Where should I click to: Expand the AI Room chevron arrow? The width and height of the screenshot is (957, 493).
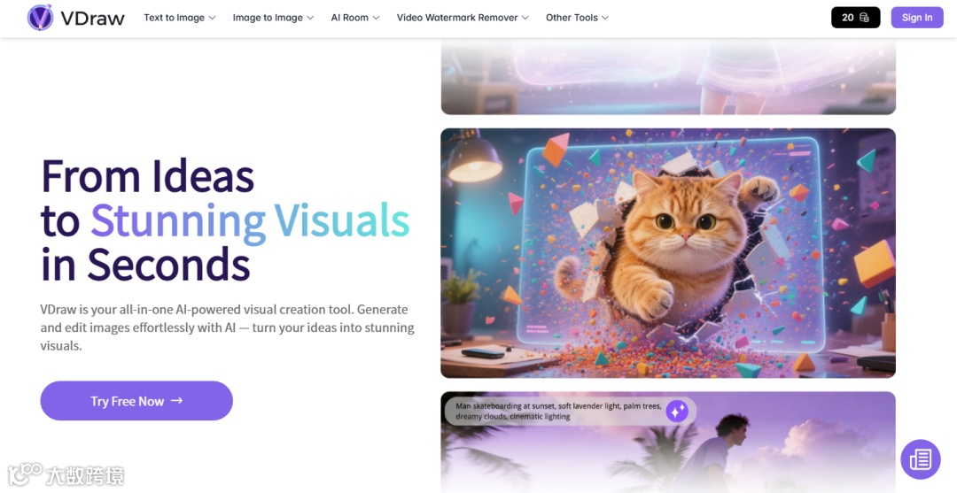376,18
